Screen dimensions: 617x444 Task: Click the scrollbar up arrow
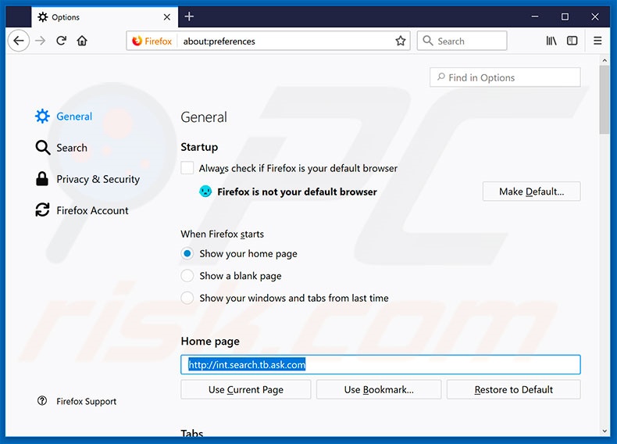[605, 60]
